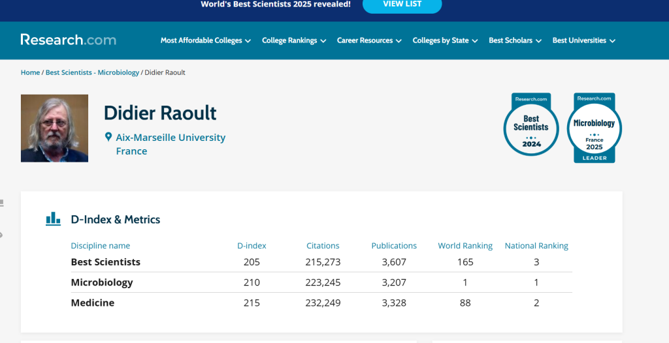Click the France link under the university
The width and height of the screenshot is (669, 343).
pyautogui.click(x=131, y=151)
